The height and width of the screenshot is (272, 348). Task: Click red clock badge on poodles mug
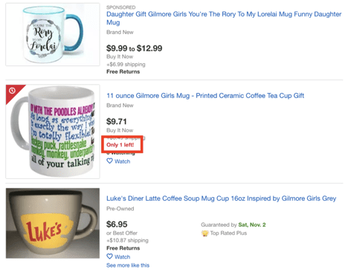point(12,91)
